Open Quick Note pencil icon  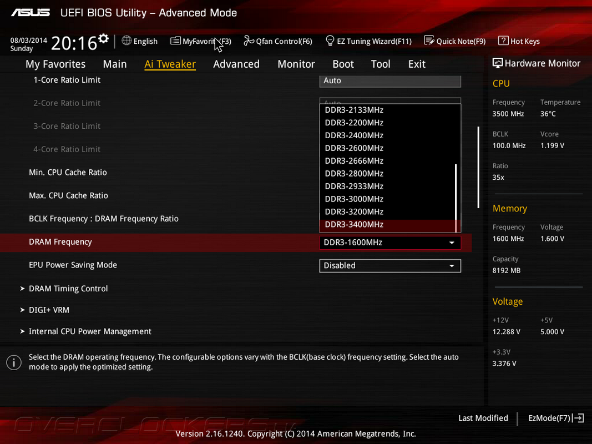click(x=429, y=41)
